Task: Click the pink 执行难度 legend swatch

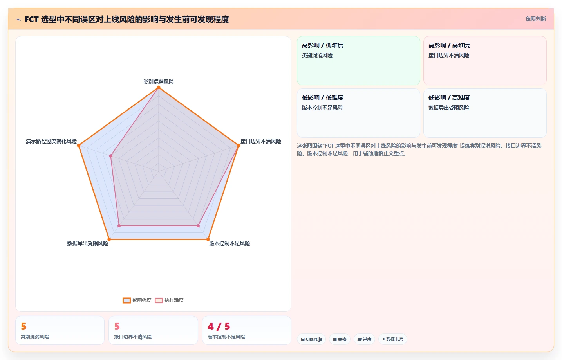Action: [159, 300]
